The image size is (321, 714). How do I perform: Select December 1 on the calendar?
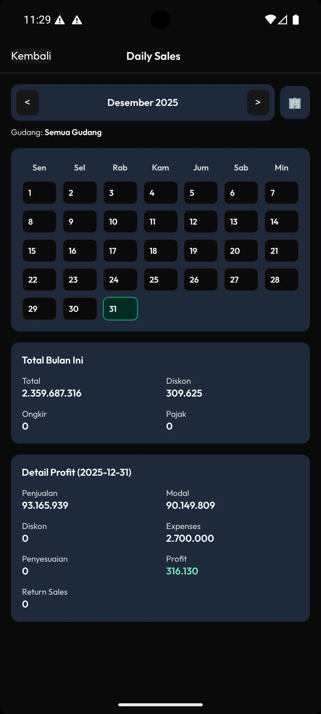tap(39, 193)
